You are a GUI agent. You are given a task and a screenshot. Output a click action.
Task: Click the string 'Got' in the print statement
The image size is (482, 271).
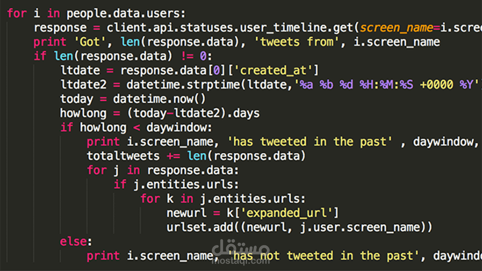[90, 42]
